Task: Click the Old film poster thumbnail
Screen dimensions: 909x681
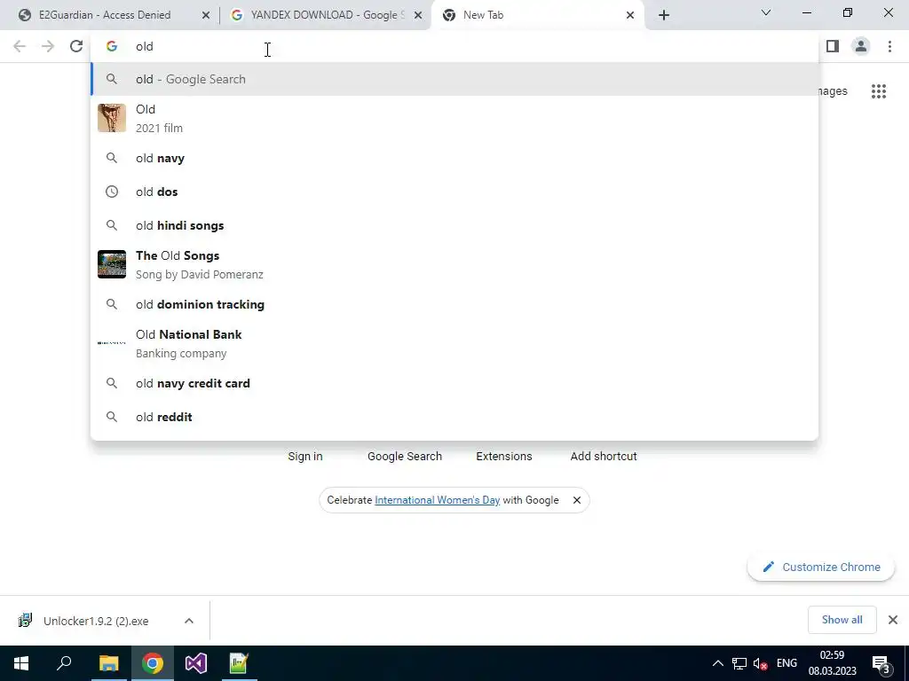Action: pyautogui.click(x=112, y=118)
